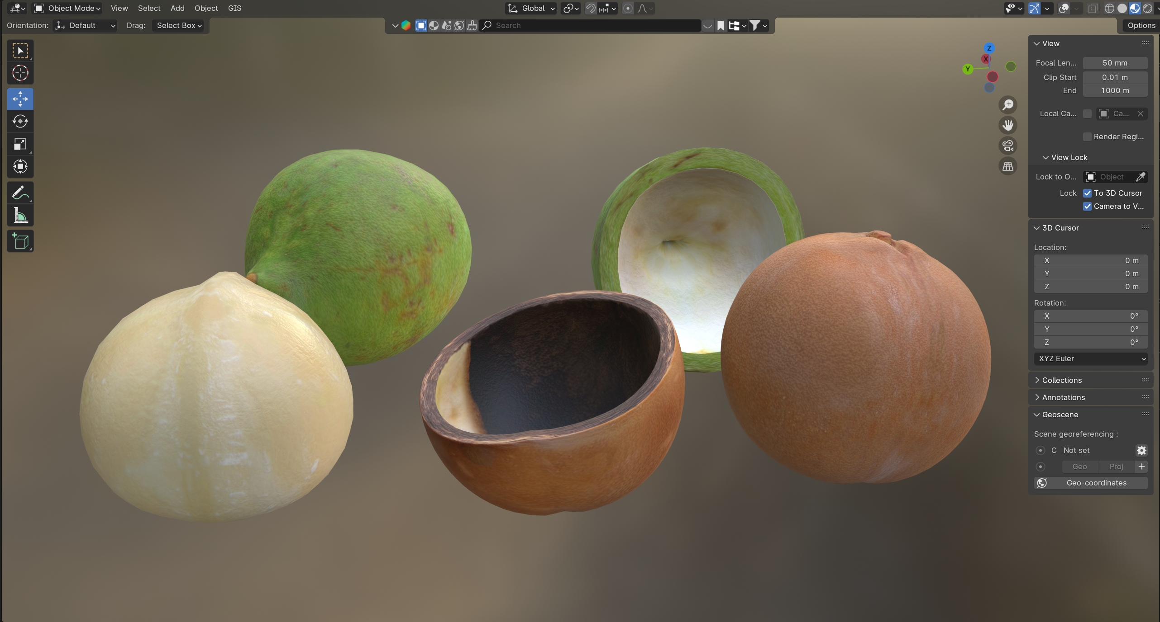Click the Options button

tap(1141, 25)
